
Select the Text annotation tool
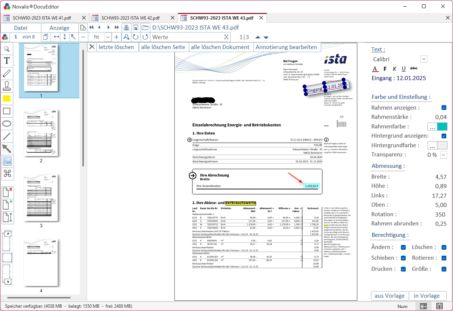tap(7, 61)
